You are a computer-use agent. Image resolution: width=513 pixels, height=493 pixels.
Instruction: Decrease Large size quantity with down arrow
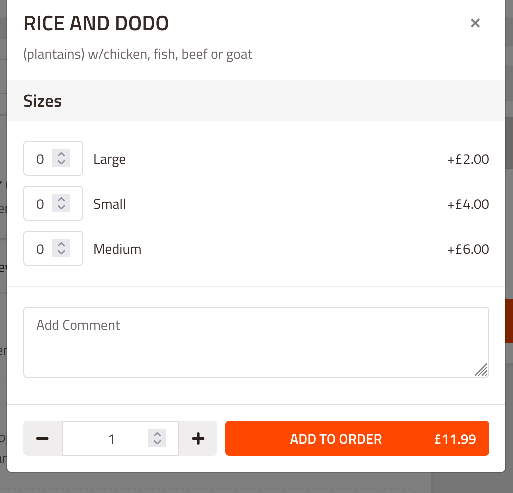coord(61,163)
